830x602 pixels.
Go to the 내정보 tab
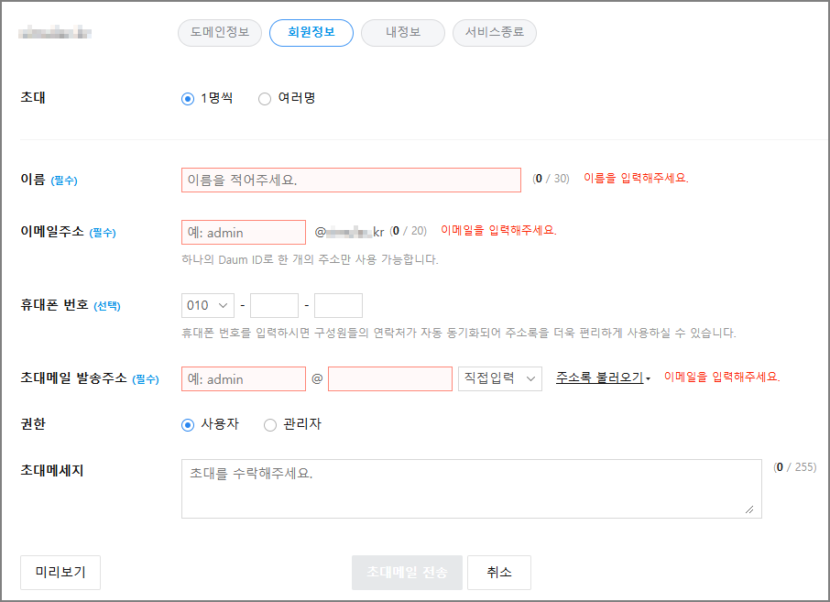(403, 33)
